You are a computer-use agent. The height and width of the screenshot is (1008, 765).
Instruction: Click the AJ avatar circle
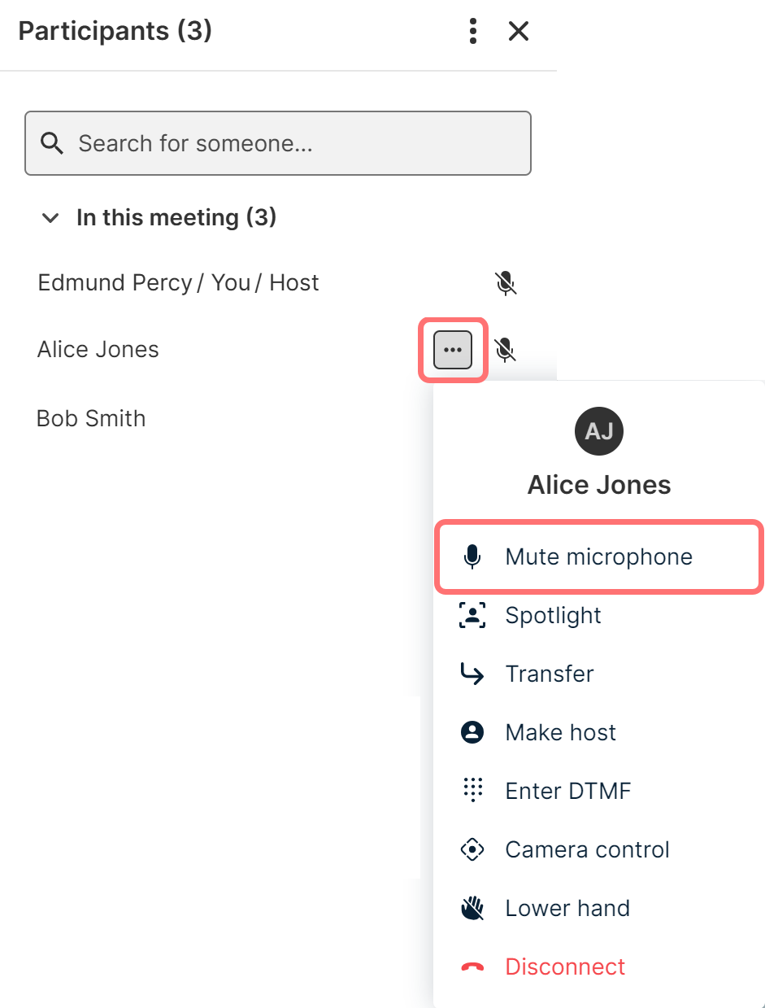[599, 431]
